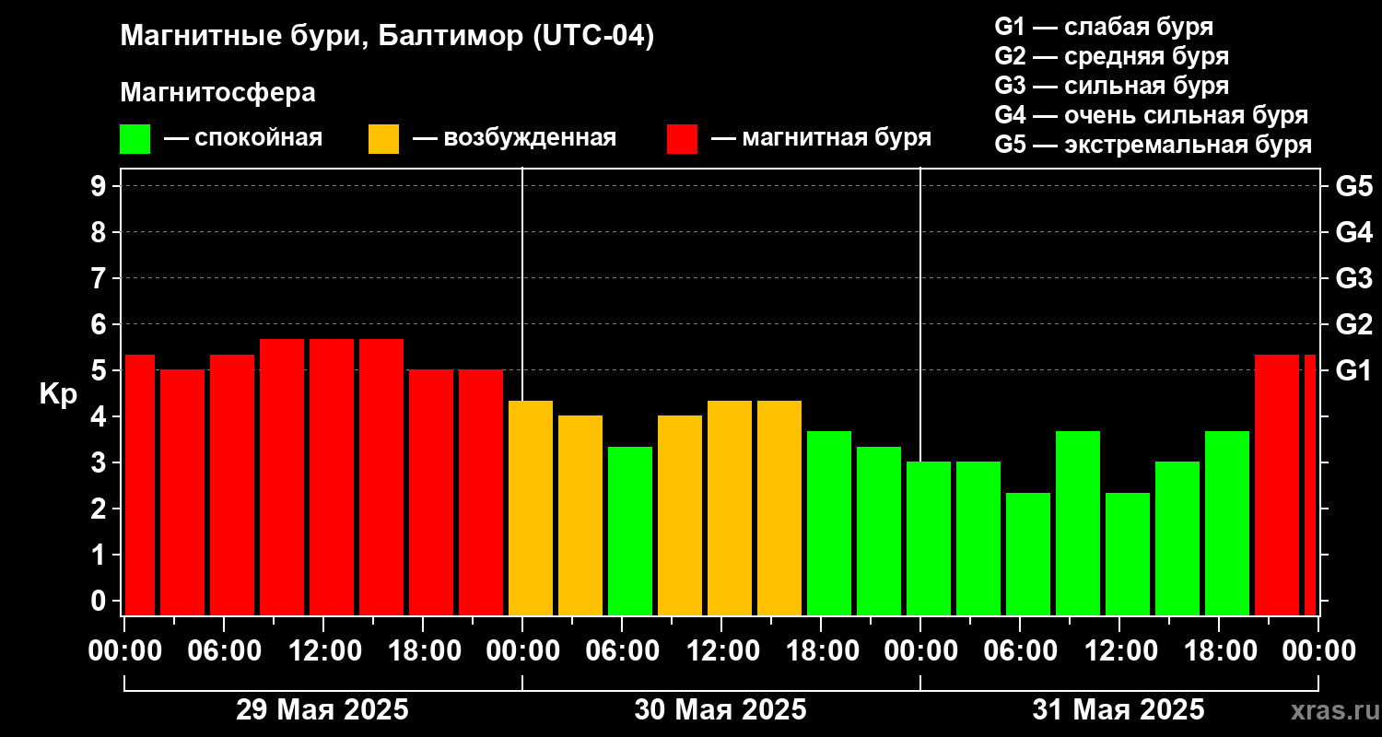Image resolution: width=1382 pixels, height=737 pixels.
Task: Click the '— спокойная' legend label
Action: (x=243, y=138)
